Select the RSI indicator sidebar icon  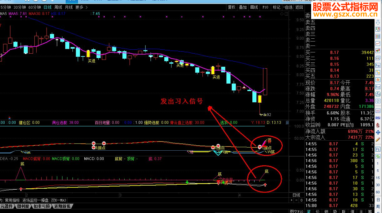point(378,118)
